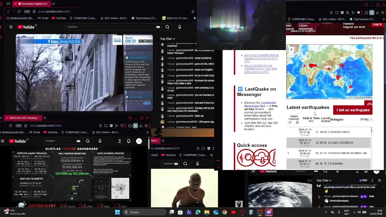Select PUERTO RICO earthquake row
This screenshot has height=217, width=386.
328,132
